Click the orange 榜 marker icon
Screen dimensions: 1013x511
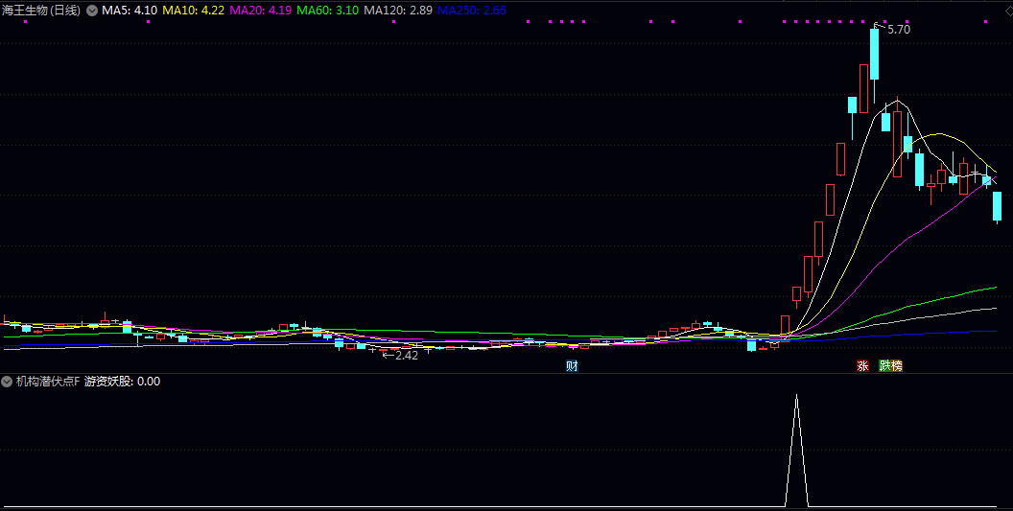[897, 366]
